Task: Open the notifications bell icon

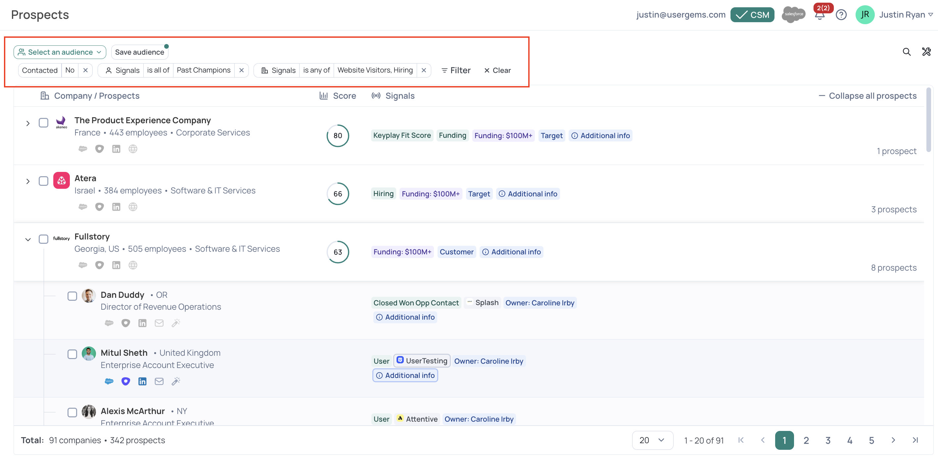Action: click(x=819, y=15)
